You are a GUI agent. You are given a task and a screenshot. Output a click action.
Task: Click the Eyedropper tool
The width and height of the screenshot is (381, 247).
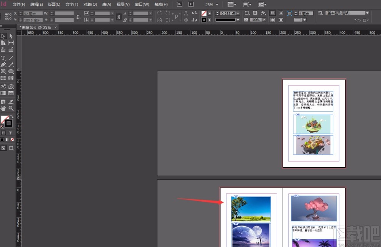click(11, 102)
